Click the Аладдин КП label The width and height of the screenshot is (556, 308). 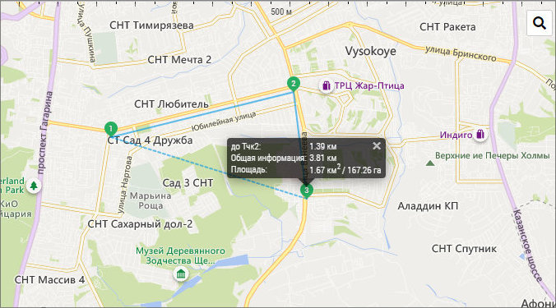click(x=428, y=205)
